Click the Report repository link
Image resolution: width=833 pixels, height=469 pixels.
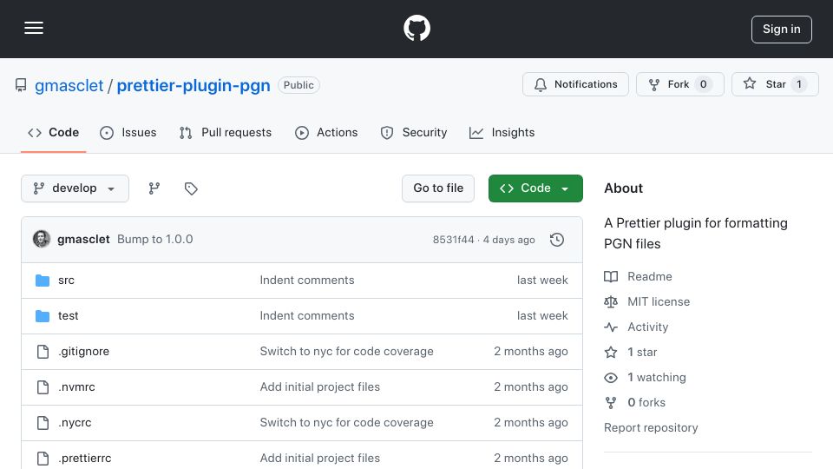point(651,427)
